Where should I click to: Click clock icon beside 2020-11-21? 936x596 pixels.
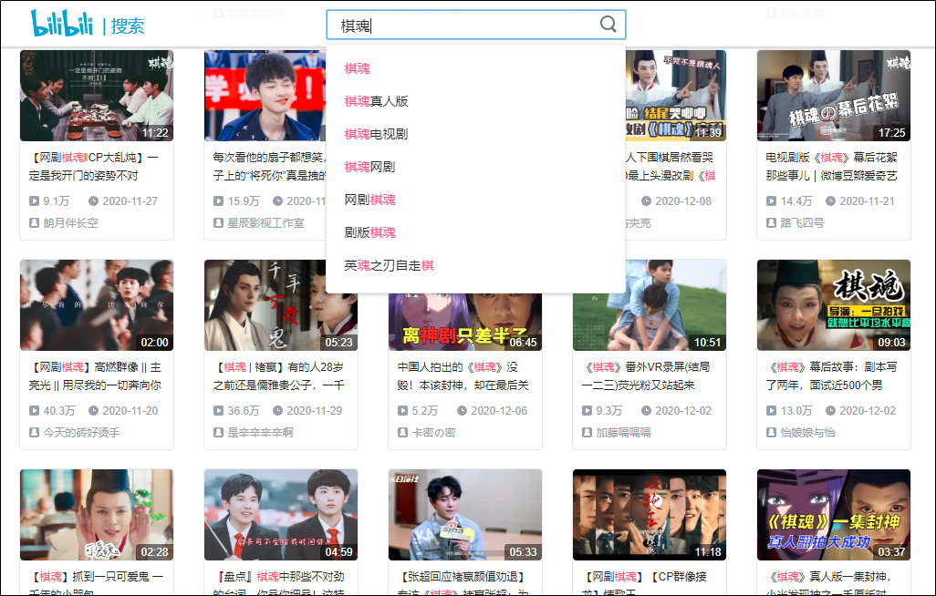(830, 201)
